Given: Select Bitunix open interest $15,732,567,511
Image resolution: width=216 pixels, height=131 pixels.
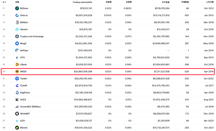Looking at the screenshot, I should point(161,128).
